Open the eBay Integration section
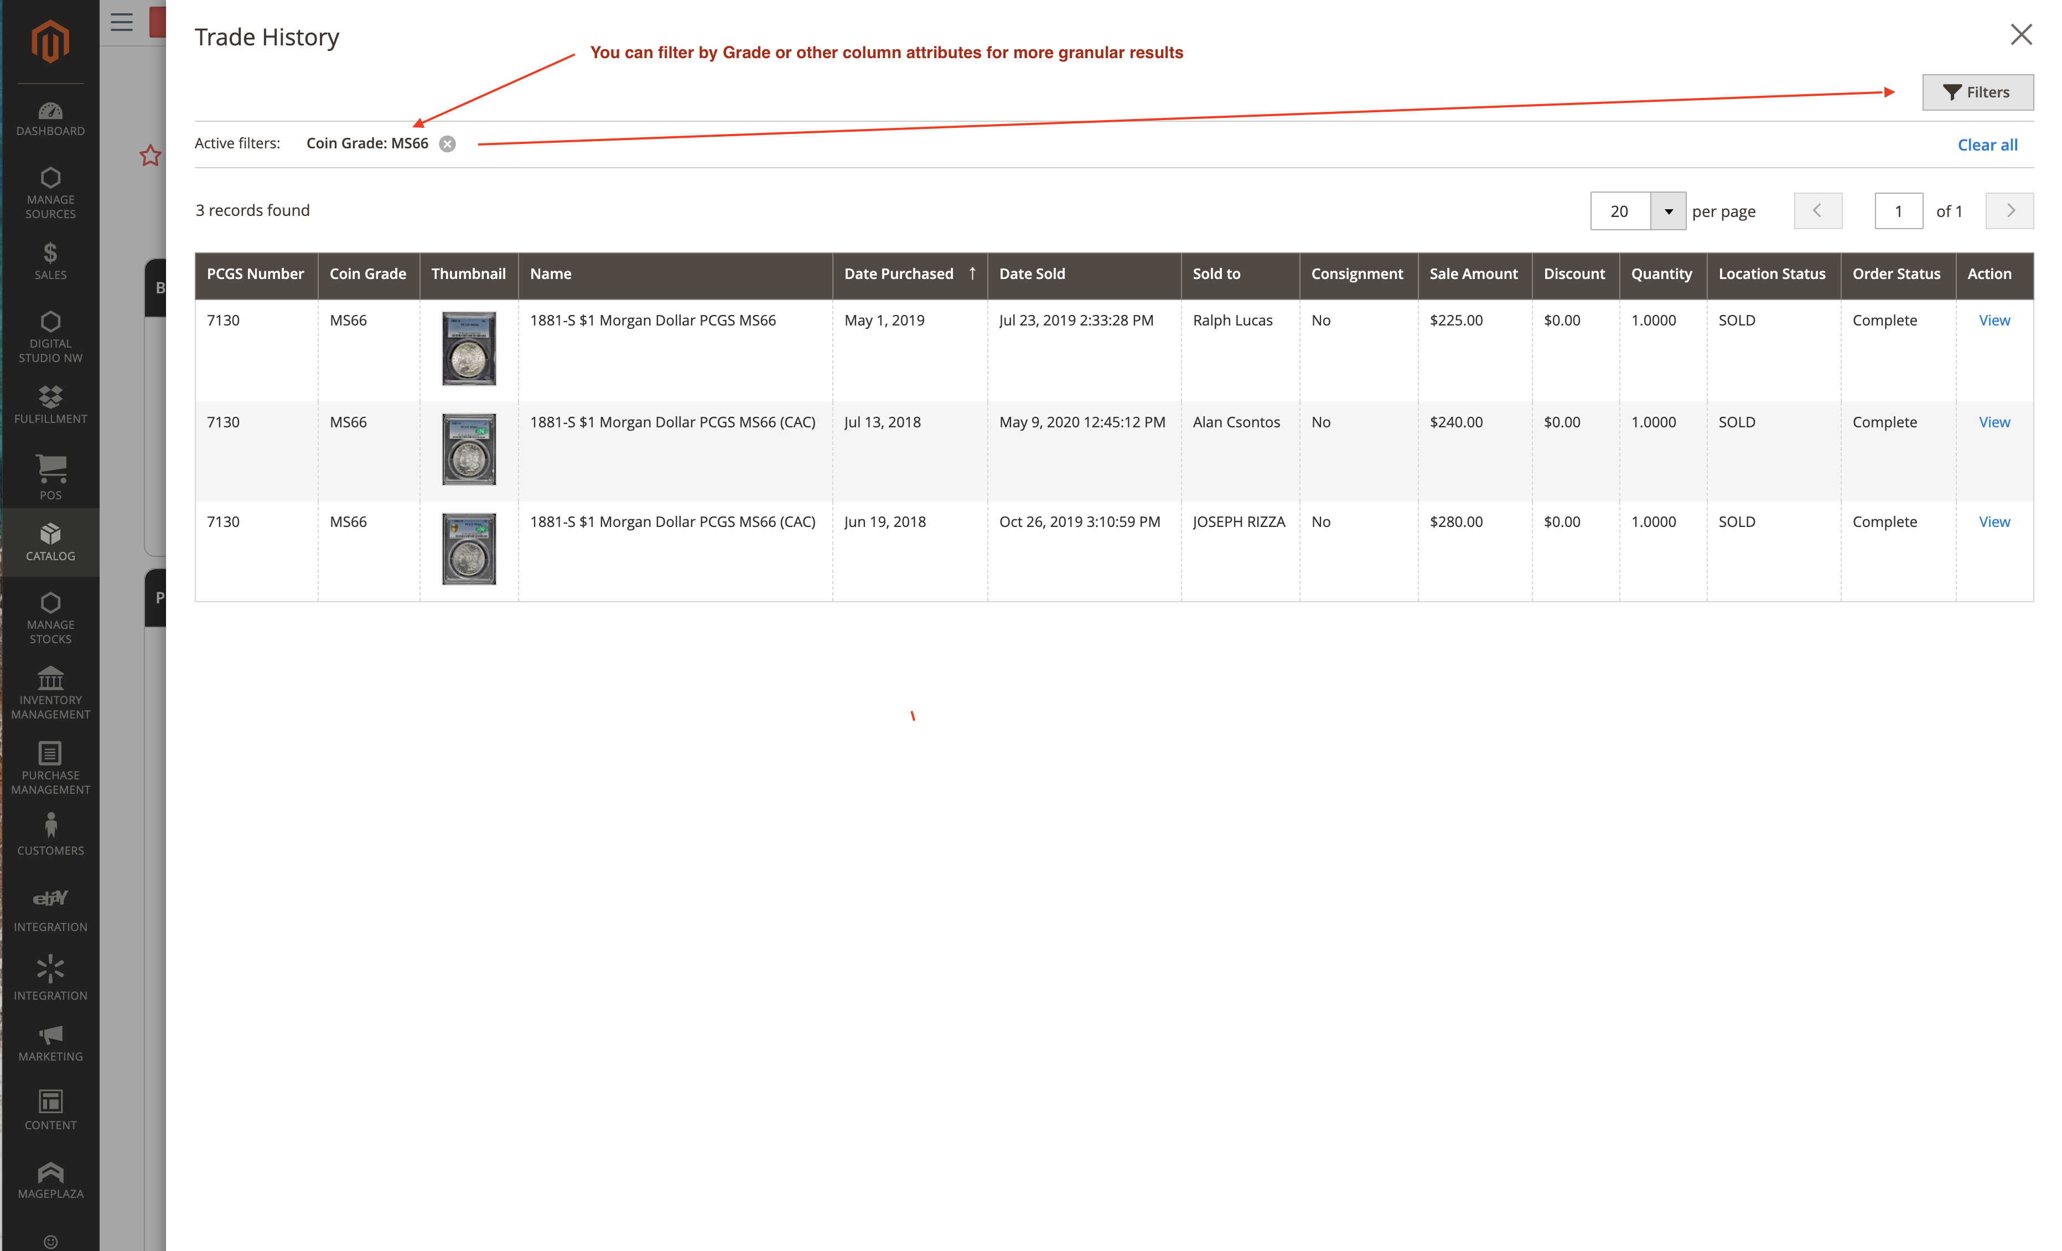 50,909
